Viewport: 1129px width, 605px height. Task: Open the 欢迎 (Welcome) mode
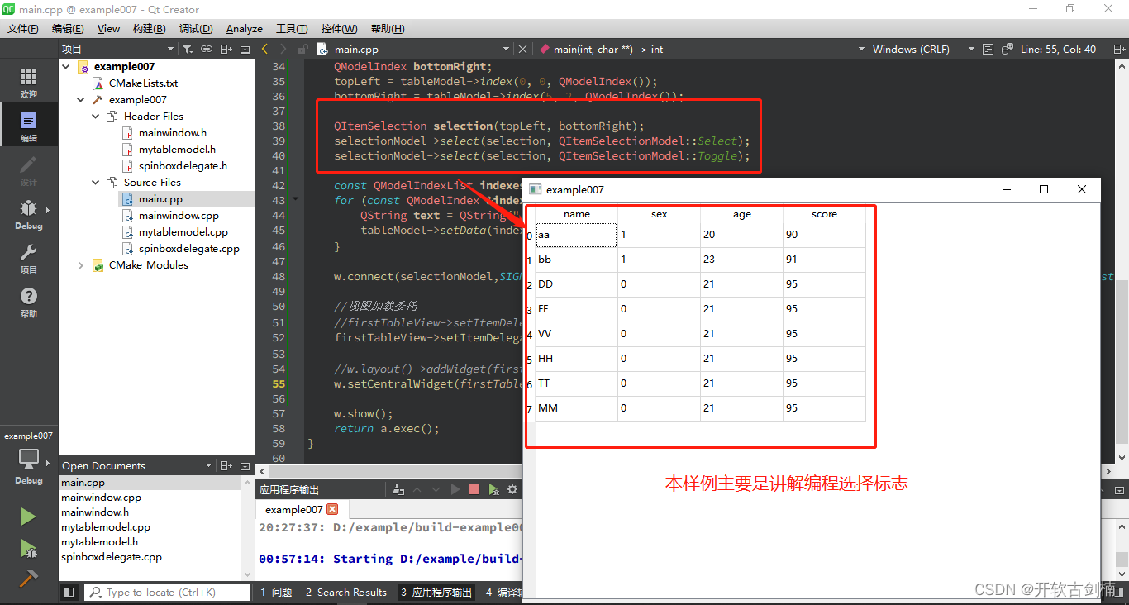[x=29, y=83]
